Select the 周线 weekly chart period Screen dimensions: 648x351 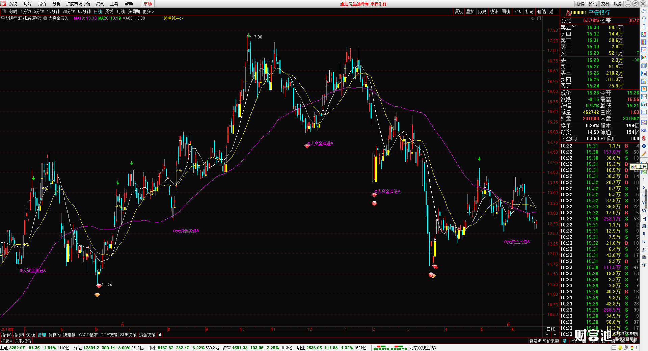click(x=109, y=11)
